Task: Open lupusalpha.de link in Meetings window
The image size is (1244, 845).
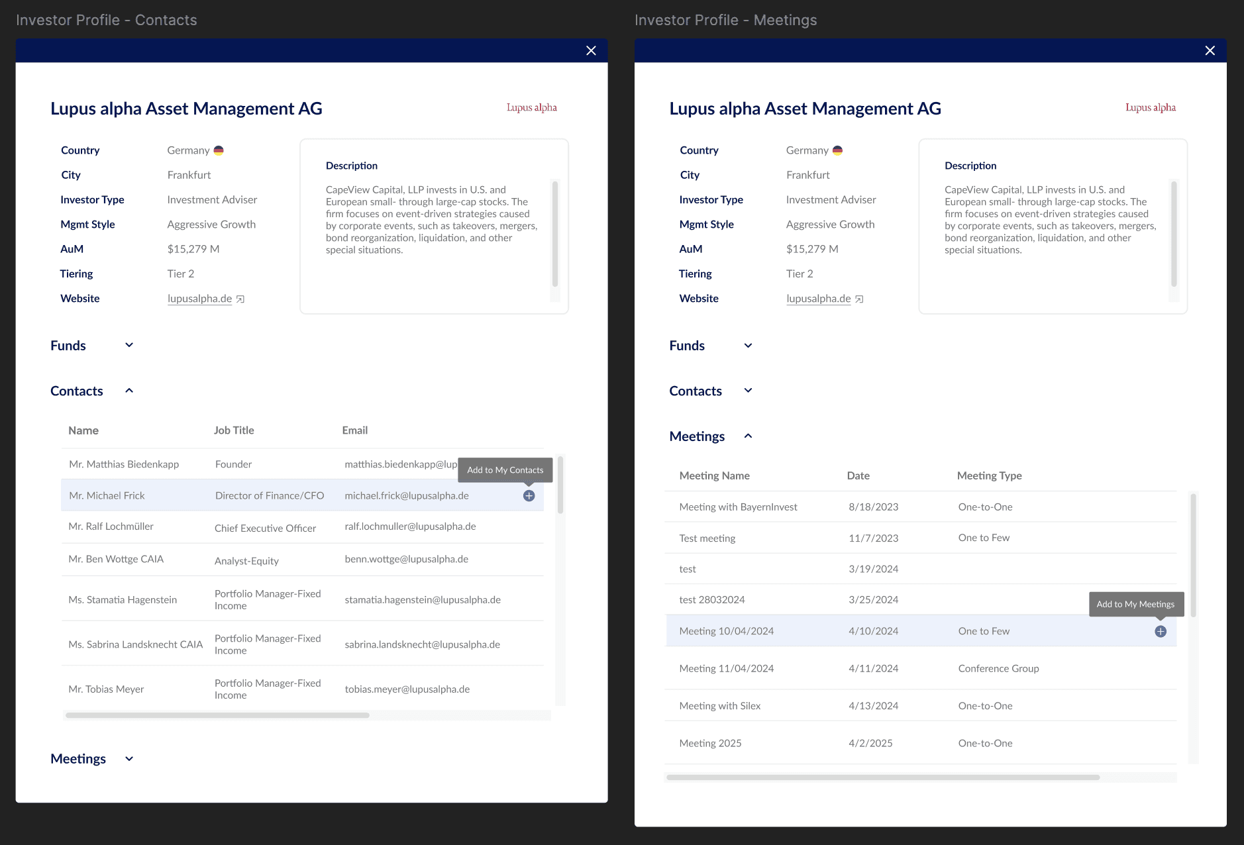Action: (x=818, y=299)
